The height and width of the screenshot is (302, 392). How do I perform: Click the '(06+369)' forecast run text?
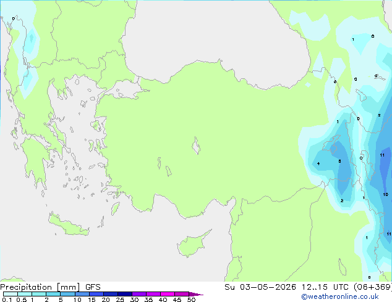pyautogui.click(x=373, y=287)
